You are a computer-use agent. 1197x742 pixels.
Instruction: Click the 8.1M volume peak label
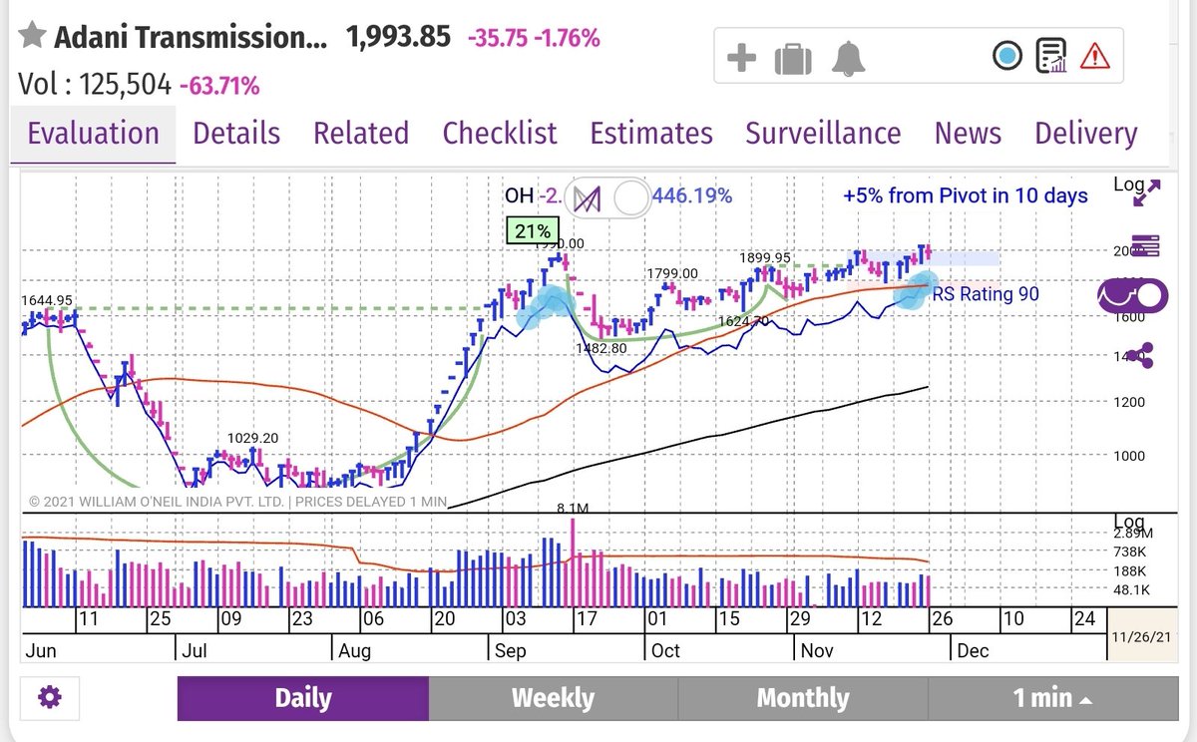coord(573,509)
